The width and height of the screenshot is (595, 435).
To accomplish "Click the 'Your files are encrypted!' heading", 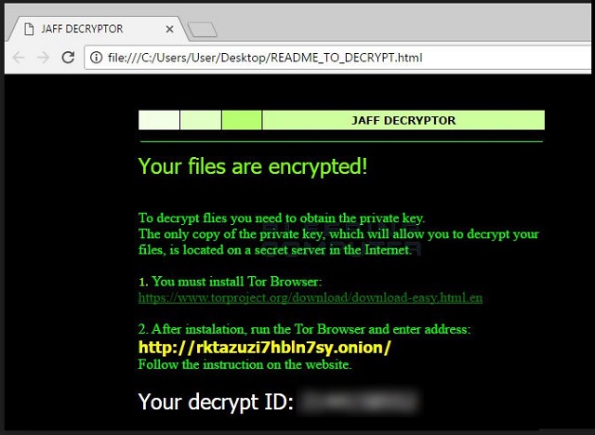I will click(253, 166).
